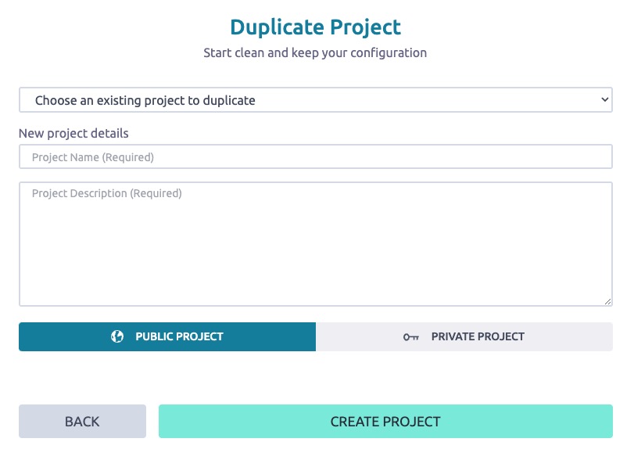The width and height of the screenshot is (634, 460).
Task: Click "Start clean and keep your configuration" subtitle
Action: [x=315, y=53]
